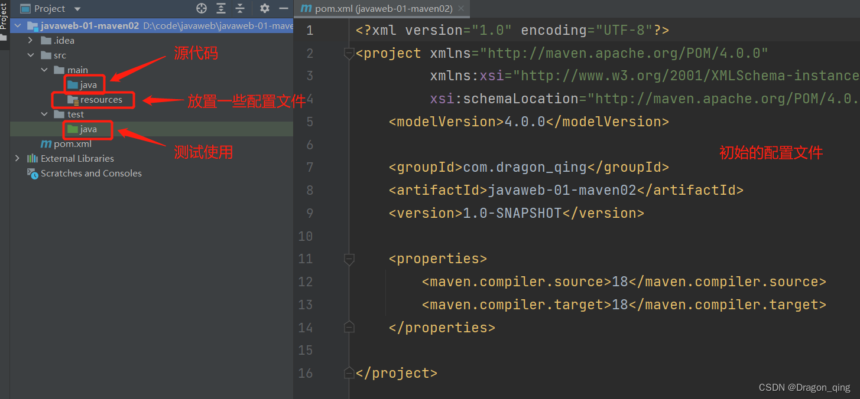Select the javaweb-01-maven02 root module
The width and height of the screenshot is (860, 399).
[x=90, y=25]
